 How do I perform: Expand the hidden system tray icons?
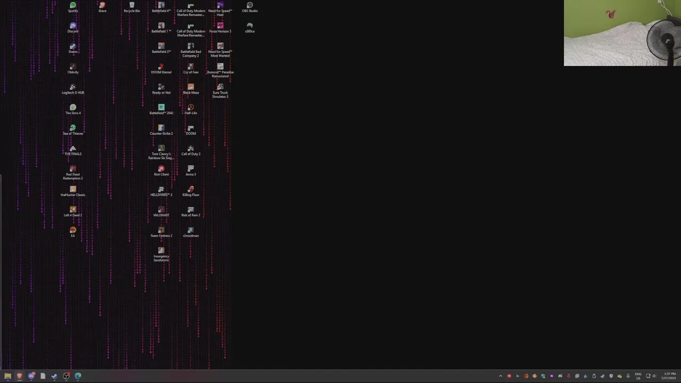[x=500, y=376]
